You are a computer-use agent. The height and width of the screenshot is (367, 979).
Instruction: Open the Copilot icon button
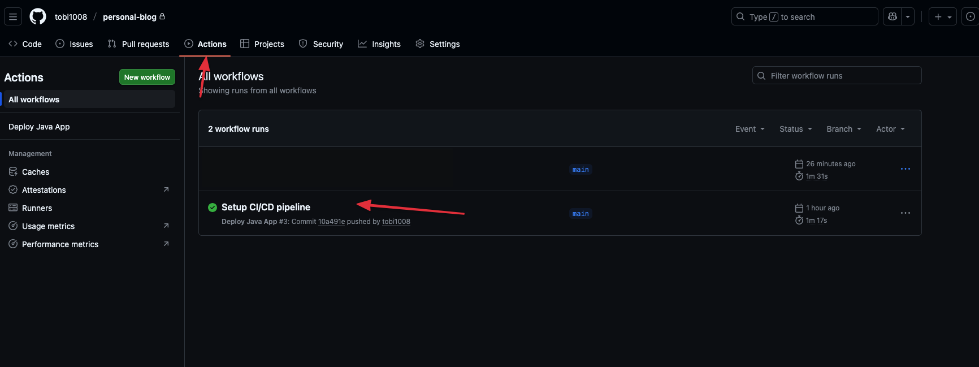(x=893, y=17)
